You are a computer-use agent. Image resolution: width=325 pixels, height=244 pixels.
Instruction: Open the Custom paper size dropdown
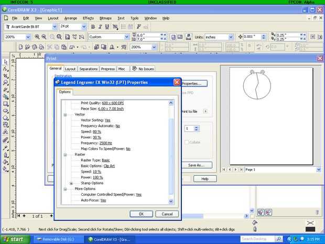[x=127, y=37]
